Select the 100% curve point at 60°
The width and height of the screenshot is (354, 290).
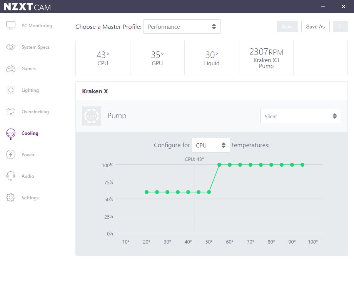coord(230,165)
